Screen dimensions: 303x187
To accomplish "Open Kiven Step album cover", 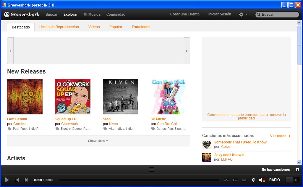I will tap(121, 97).
